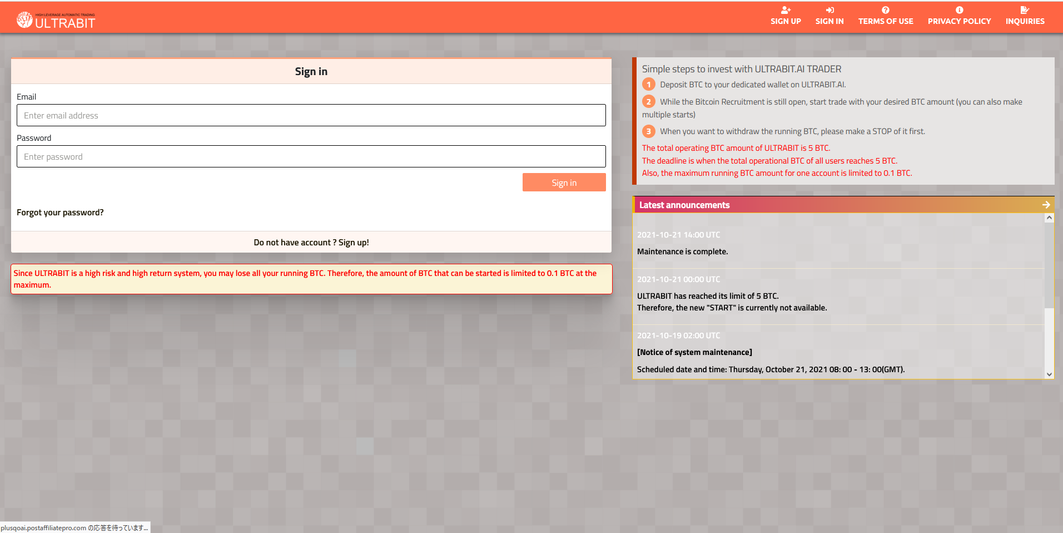Image resolution: width=1063 pixels, height=533 pixels.
Task: Click the 2021-10-19 02:00 UTC announcement date
Action: coord(678,335)
